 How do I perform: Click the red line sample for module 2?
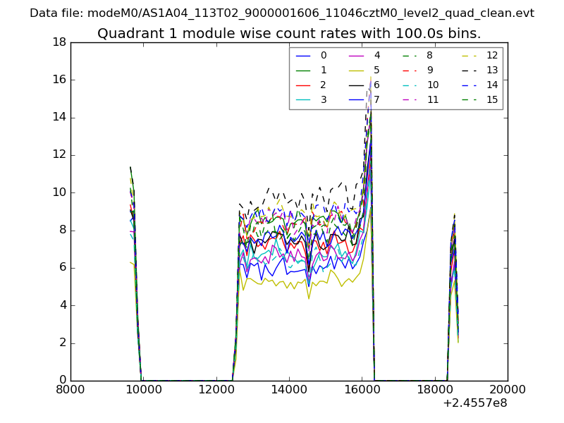click(304, 85)
